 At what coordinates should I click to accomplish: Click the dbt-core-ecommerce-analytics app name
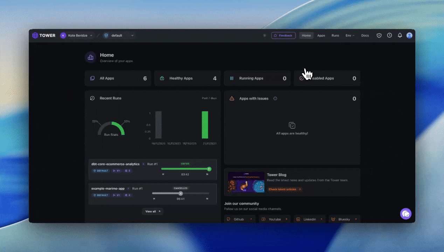coord(116,164)
